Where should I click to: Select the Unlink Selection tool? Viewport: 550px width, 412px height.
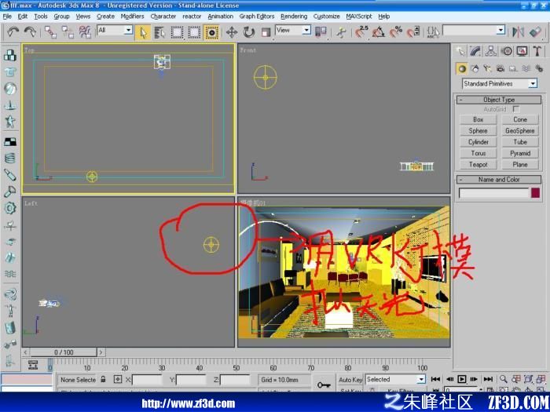68,33
